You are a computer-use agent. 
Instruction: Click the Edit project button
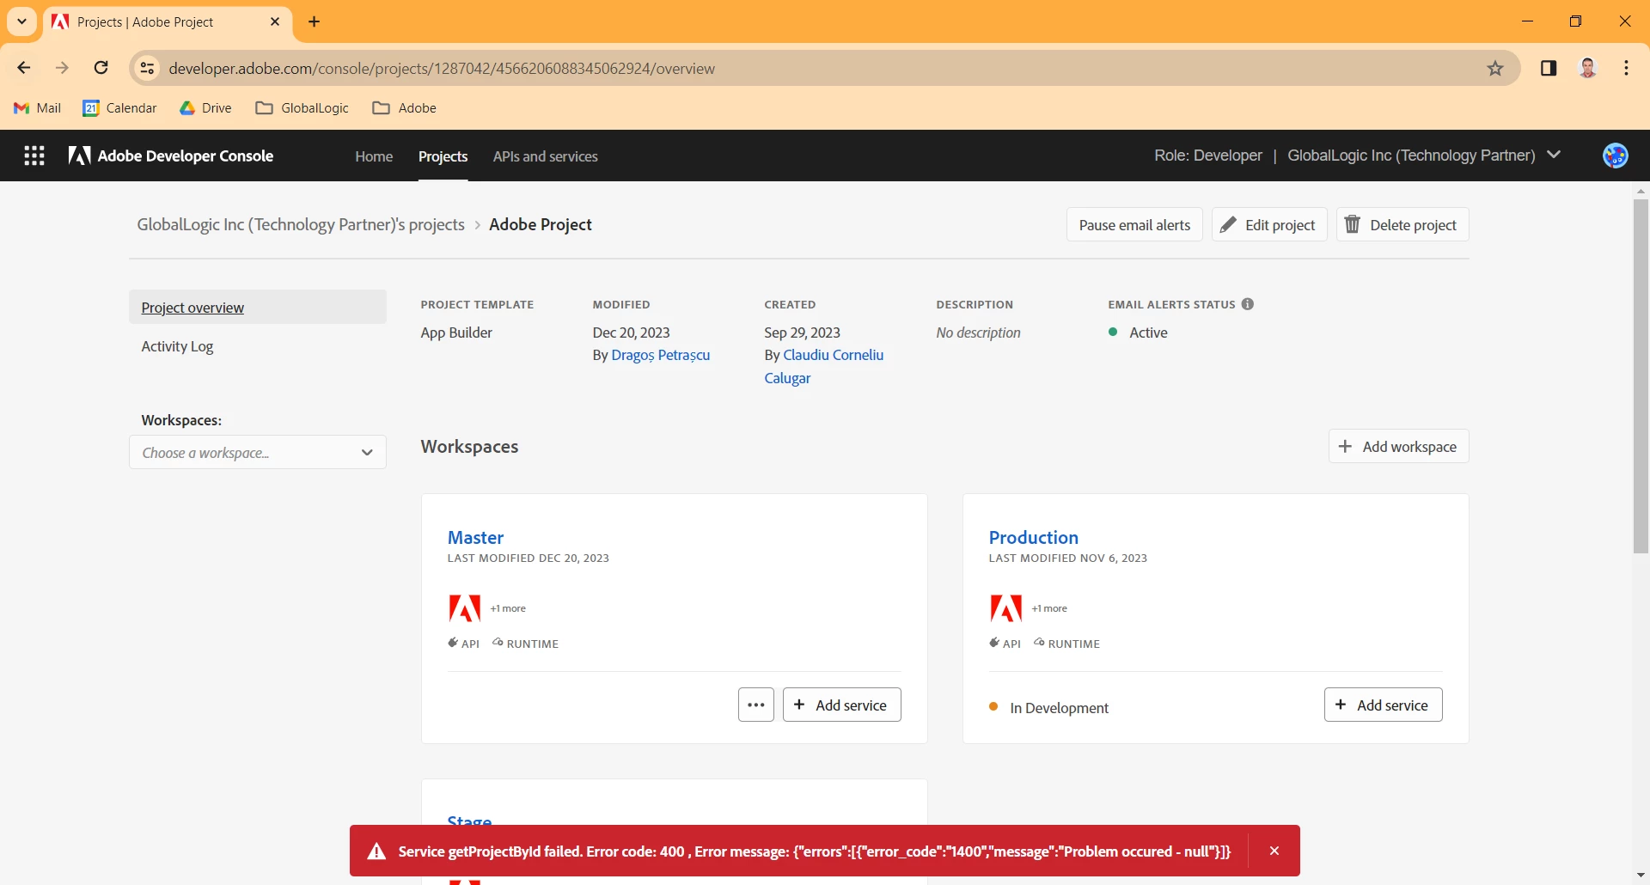(1269, 224)
